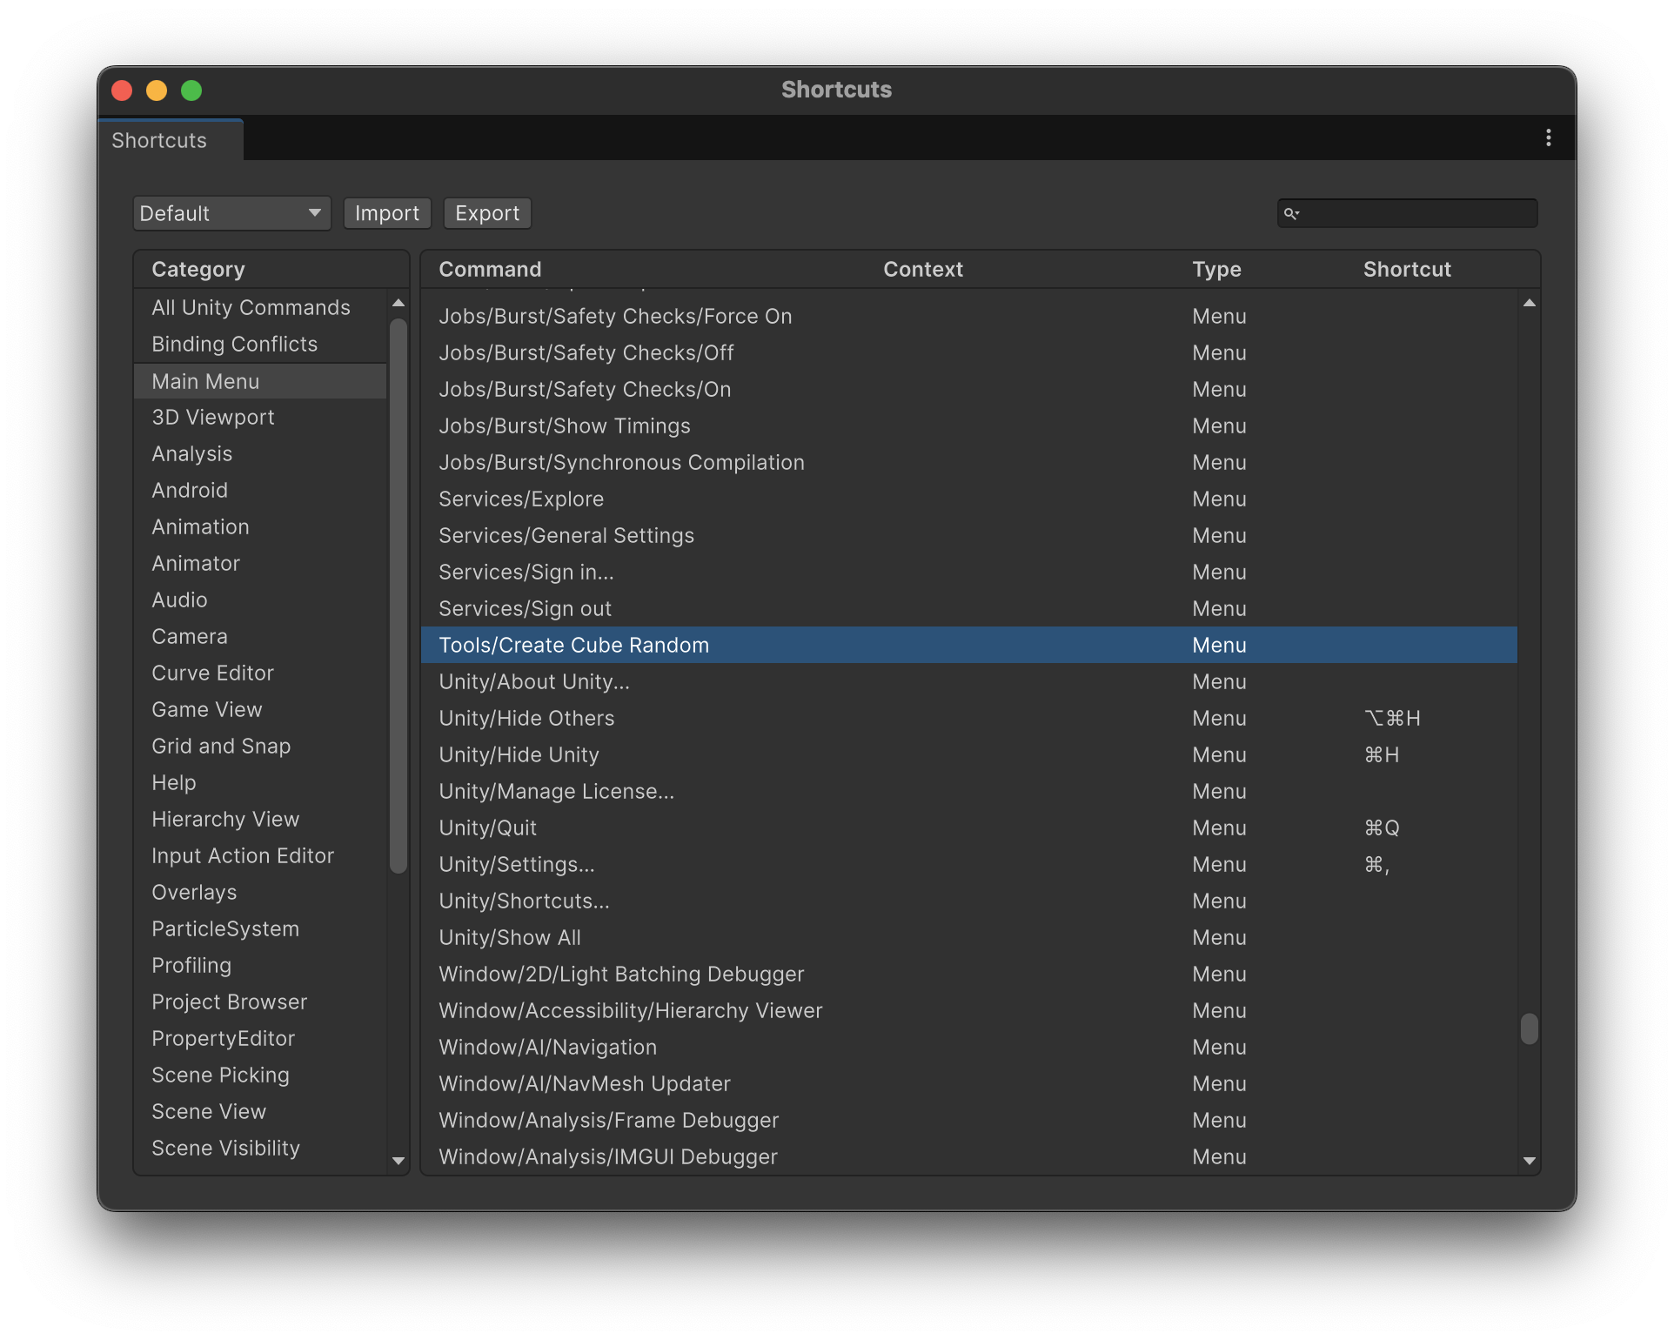Viewport: 1674px width, 1340px height.
Task: Select the 3D Viewport category
Action: point(213,418)
